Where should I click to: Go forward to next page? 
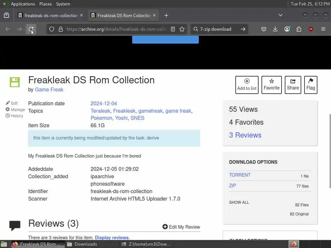19,29
